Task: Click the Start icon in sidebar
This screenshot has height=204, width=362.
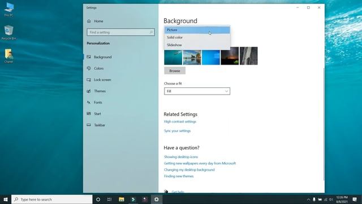Action: click(x=89, y=113)
